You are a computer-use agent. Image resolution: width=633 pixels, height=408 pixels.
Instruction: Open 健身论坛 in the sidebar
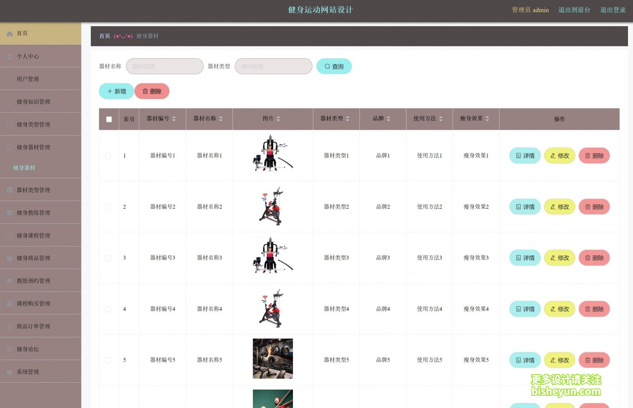pos(40,349)
